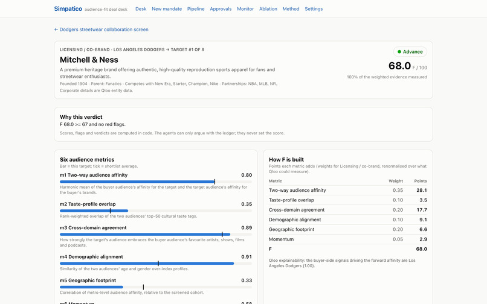Click the text F 68.0 >= 67 and no red flags
The image size is (487, 304).
point(92,124)
